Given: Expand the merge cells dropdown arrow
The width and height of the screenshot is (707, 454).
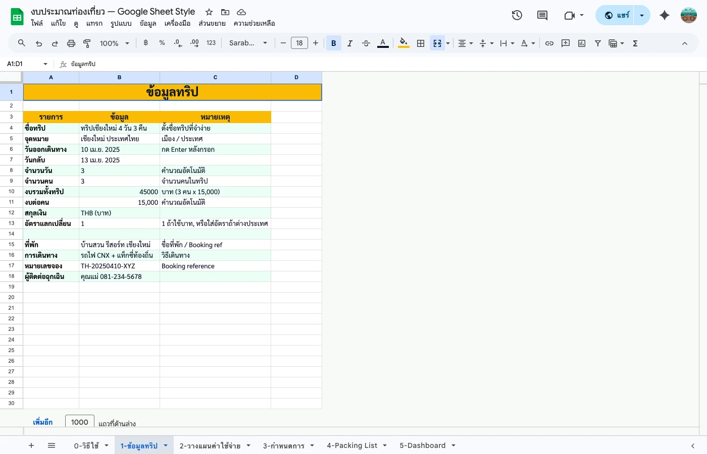Looking at the screenshot, I should (x=447, y=43).
